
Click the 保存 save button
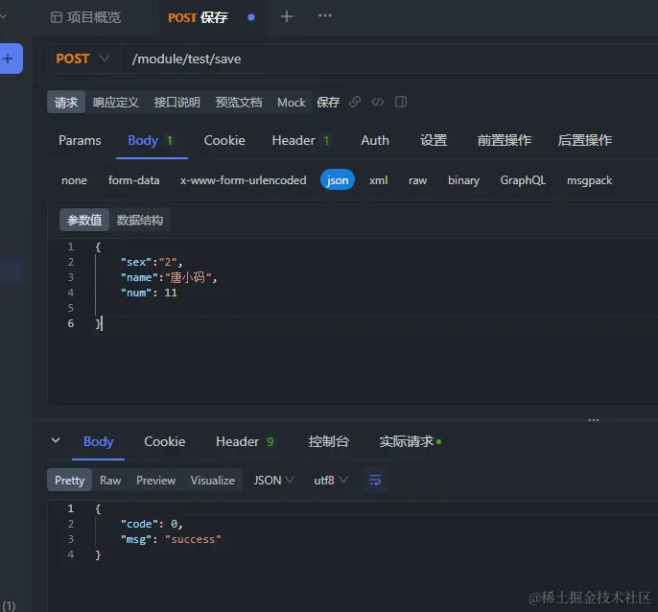pos(328,102)
